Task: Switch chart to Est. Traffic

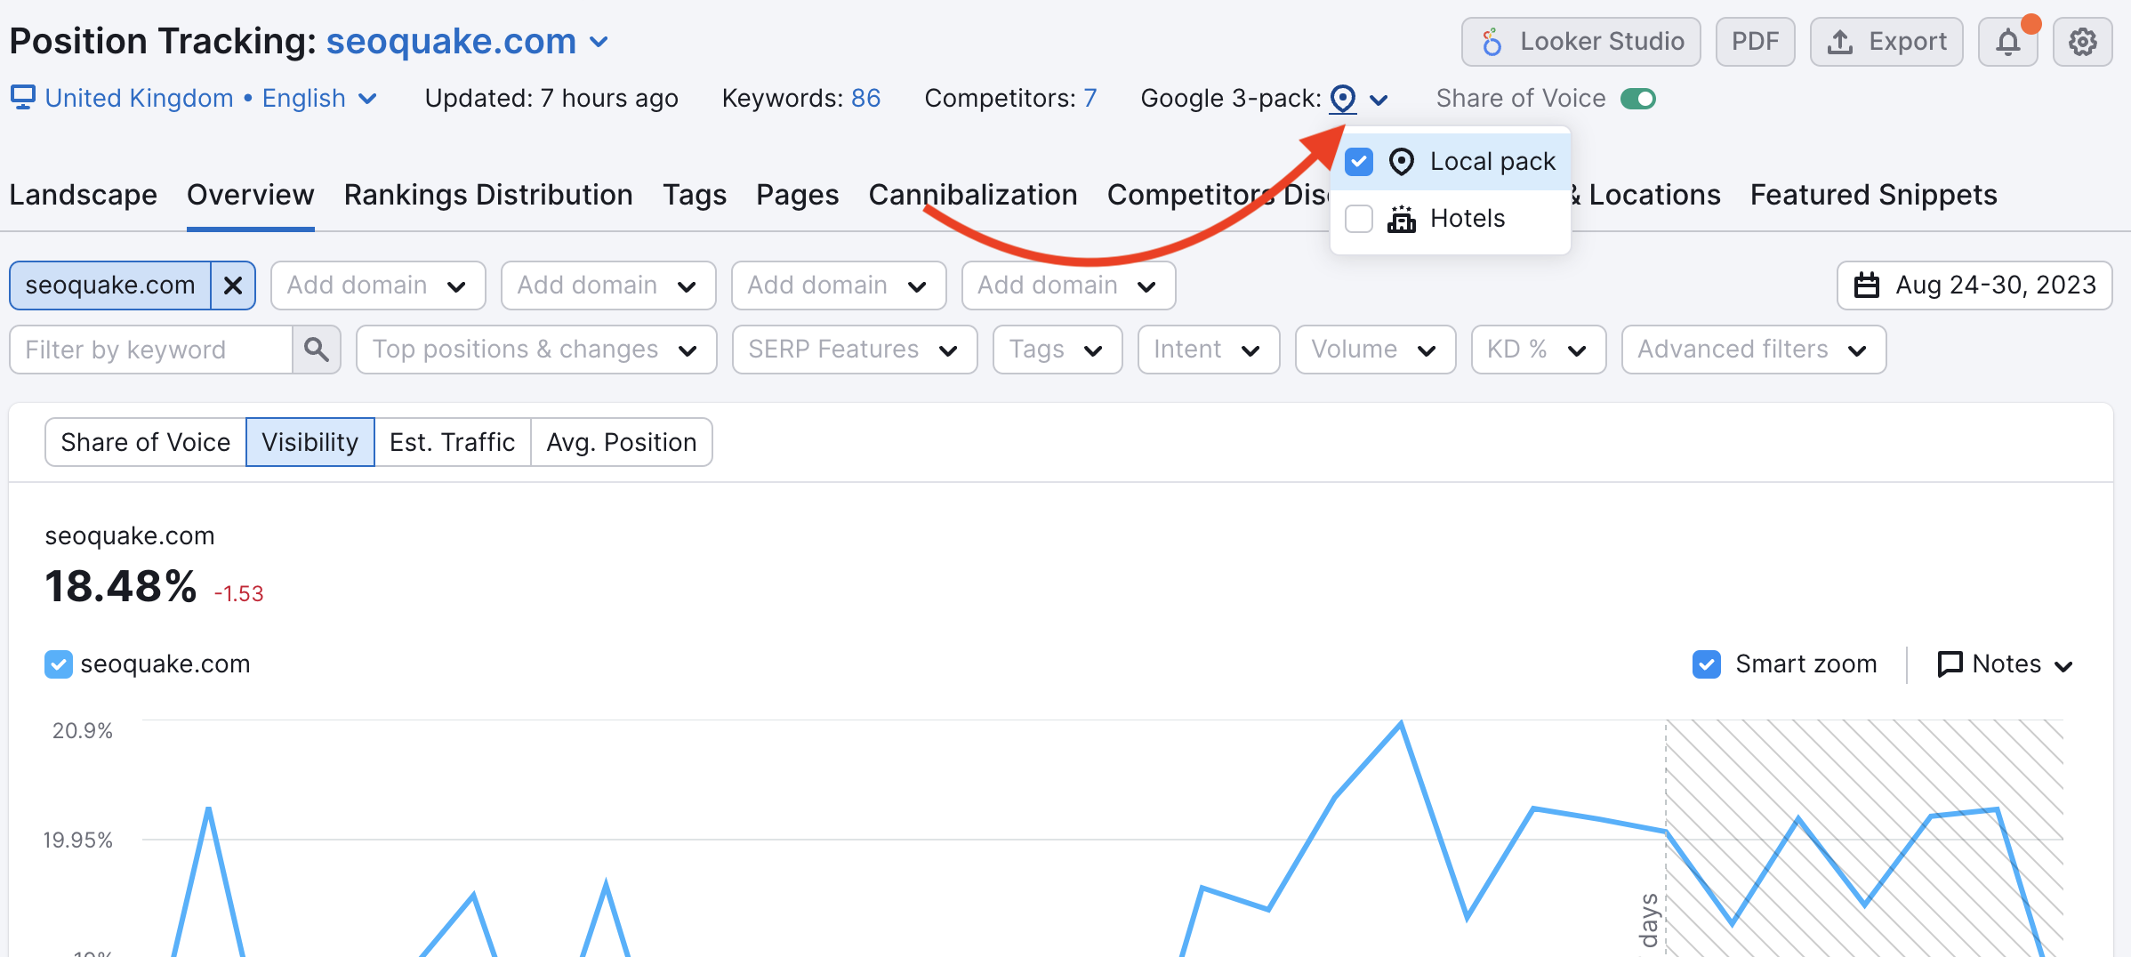Action: (453, 442)
